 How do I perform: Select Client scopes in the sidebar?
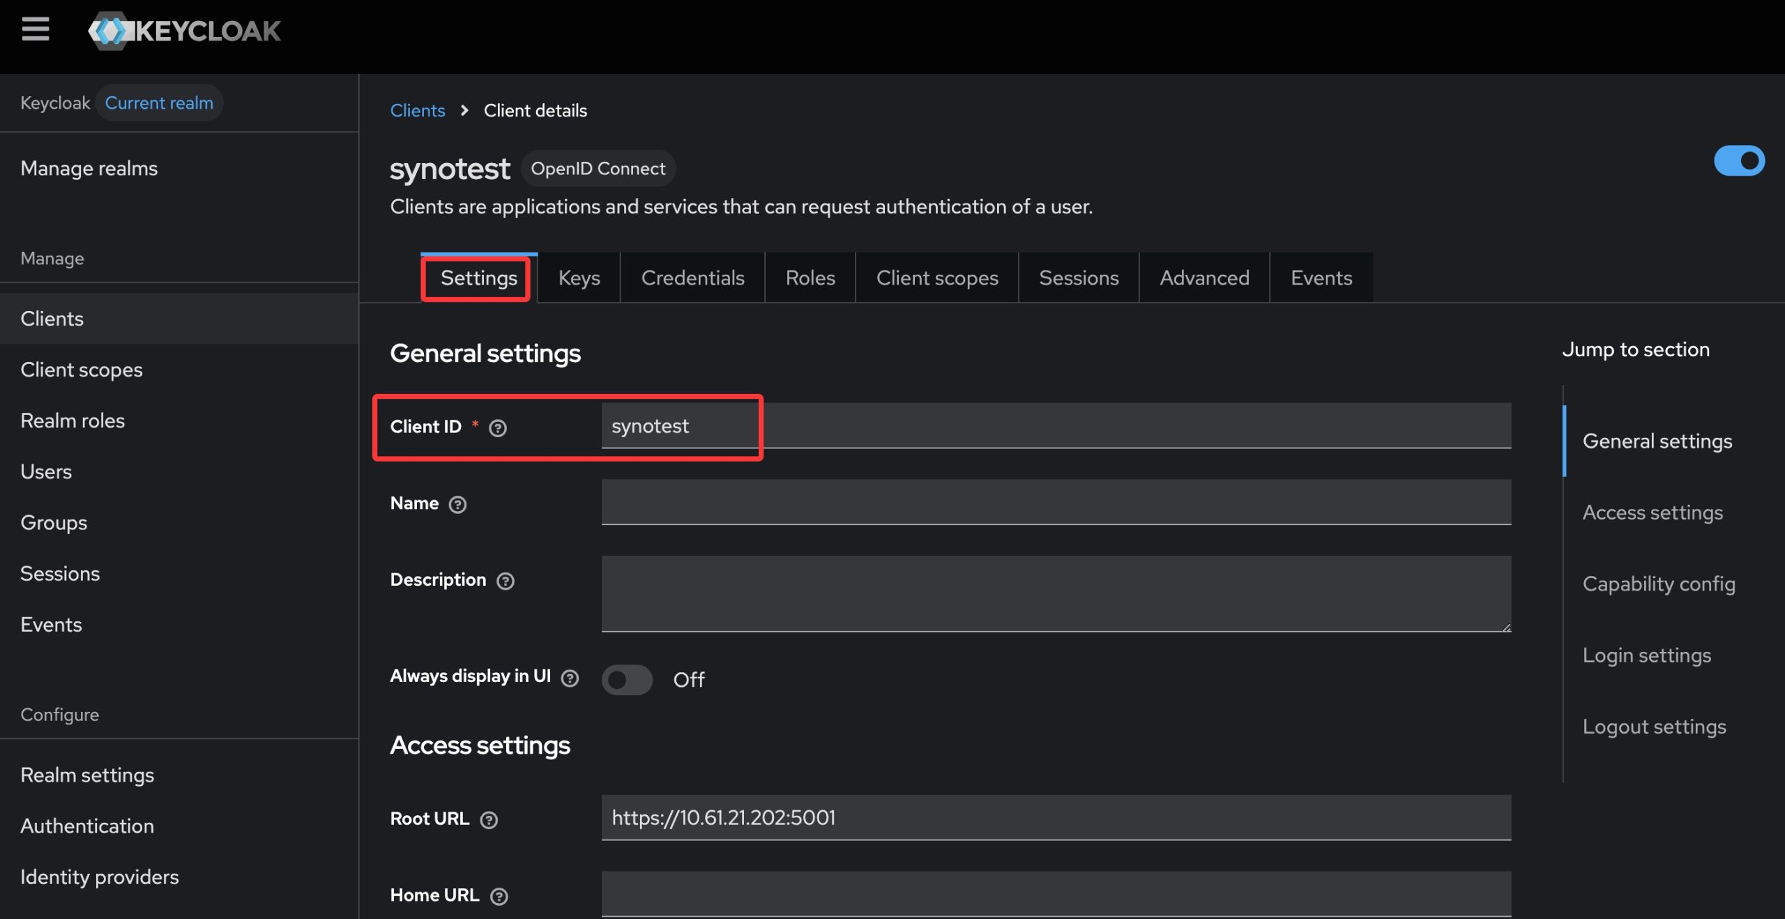(x=179, y=370)
